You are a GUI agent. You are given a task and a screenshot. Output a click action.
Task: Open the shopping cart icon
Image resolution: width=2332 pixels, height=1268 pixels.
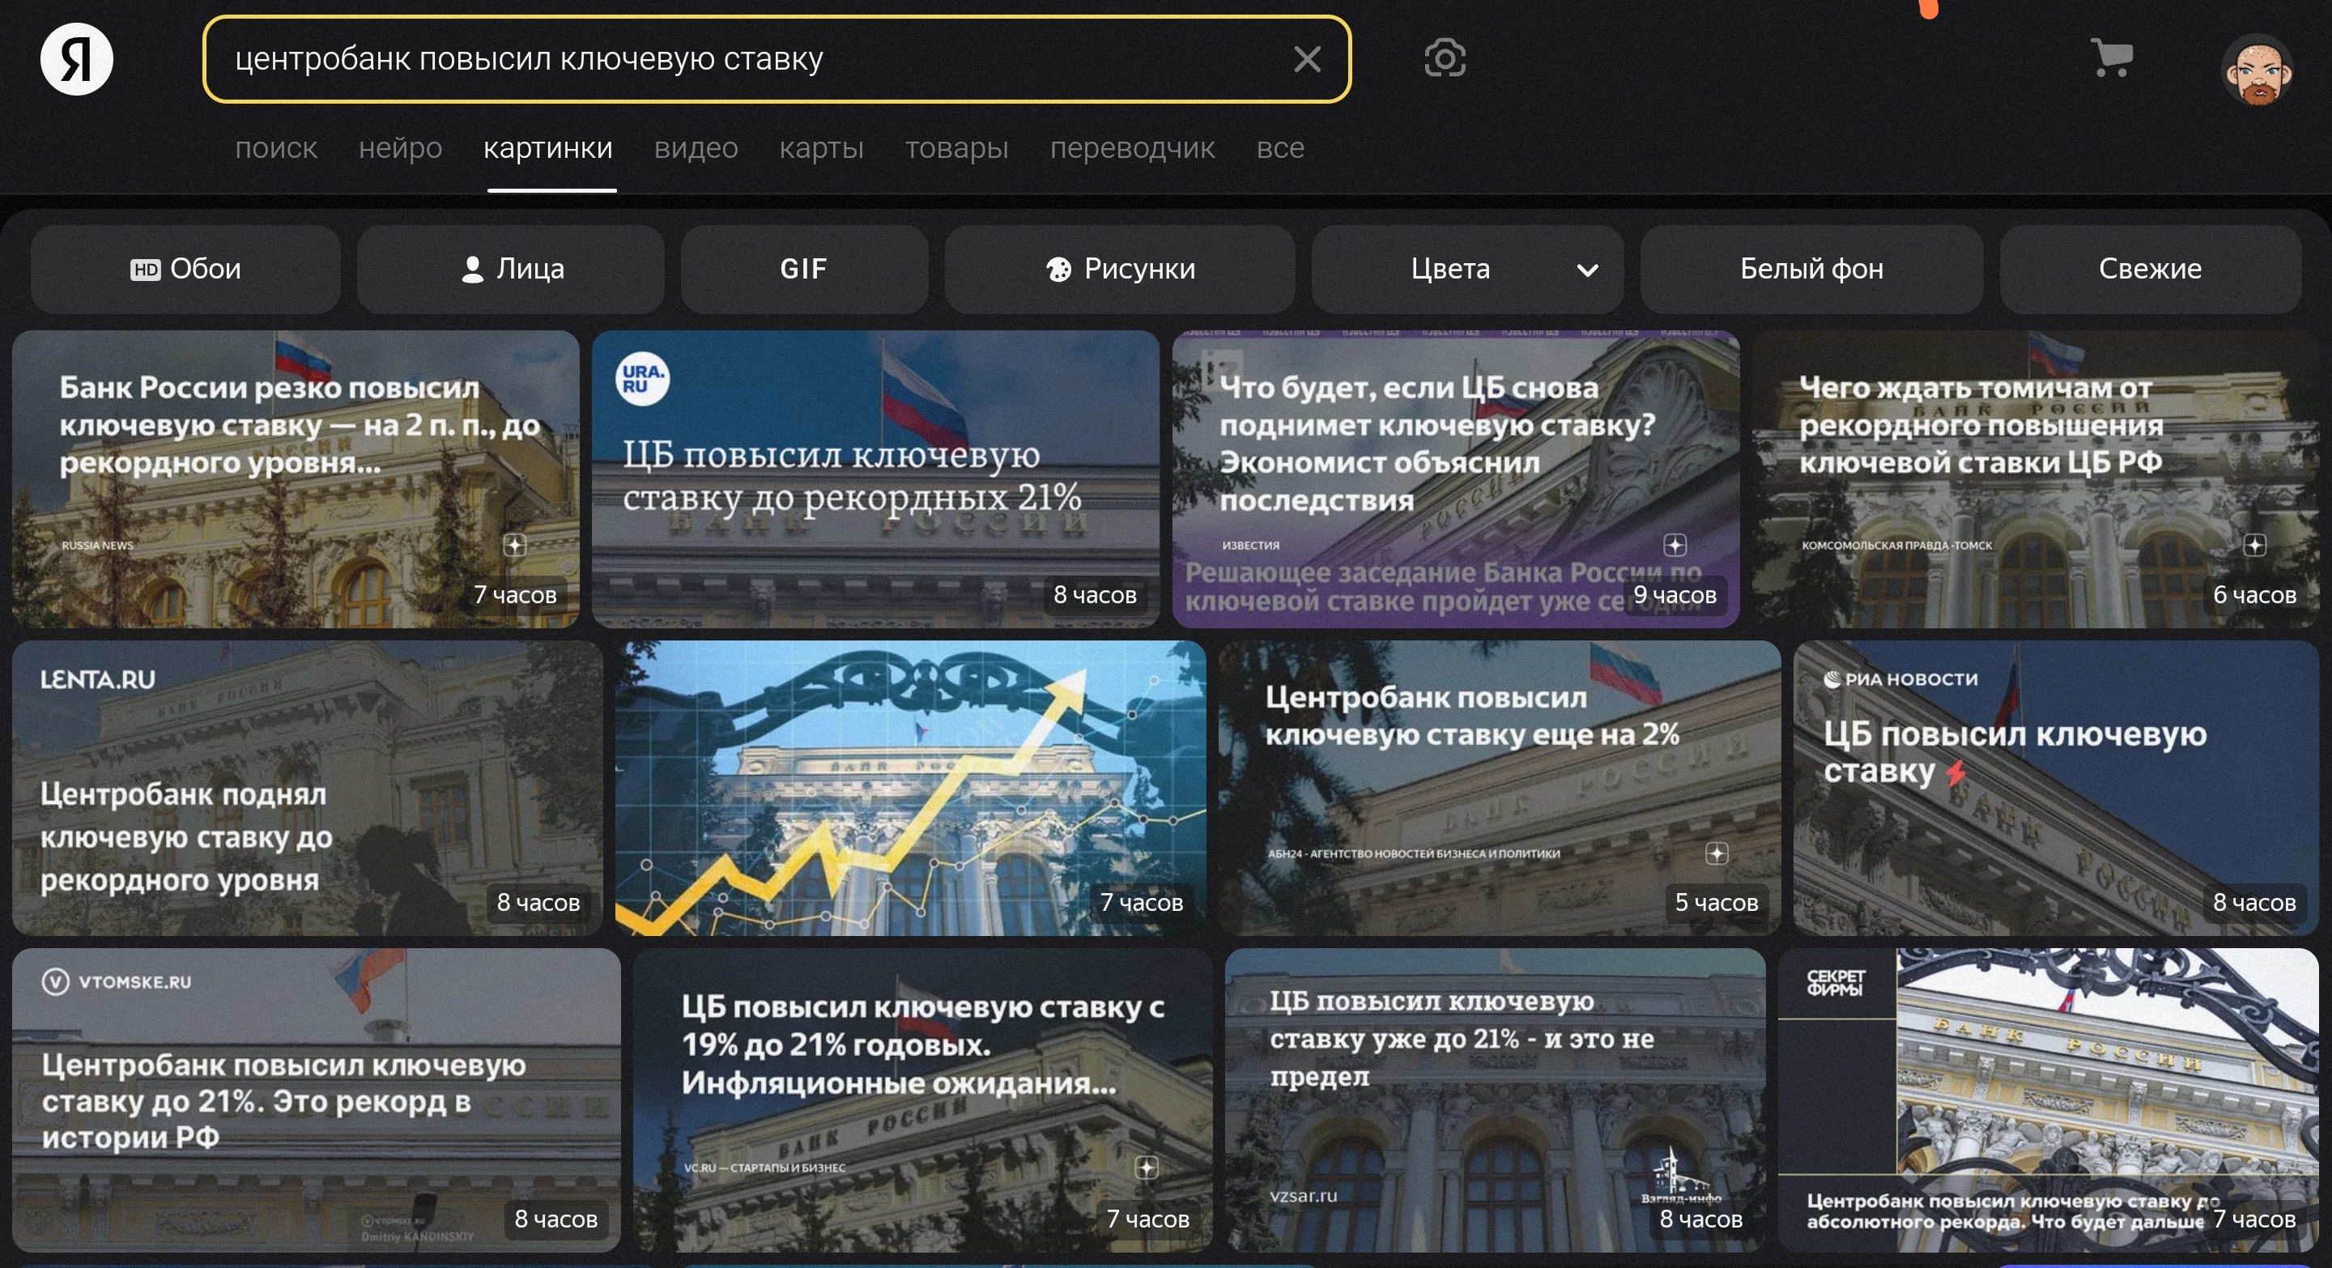pos(2112,58)
